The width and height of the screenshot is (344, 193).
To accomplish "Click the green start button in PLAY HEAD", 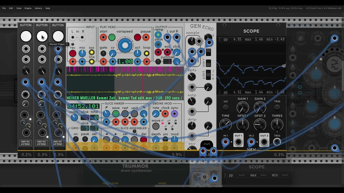I will coord(112,38).
